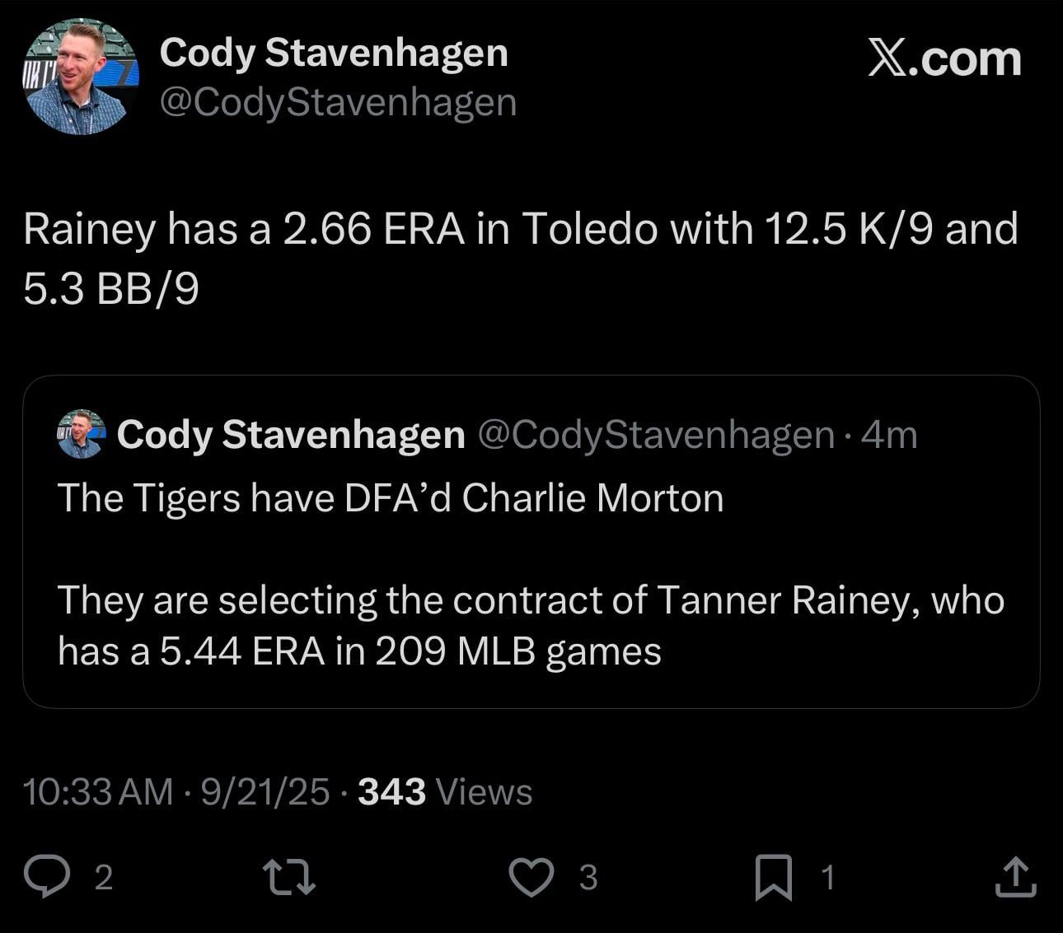Click the X.com logo
Screen dimensions: 1063x933
[x=944, y=59]
